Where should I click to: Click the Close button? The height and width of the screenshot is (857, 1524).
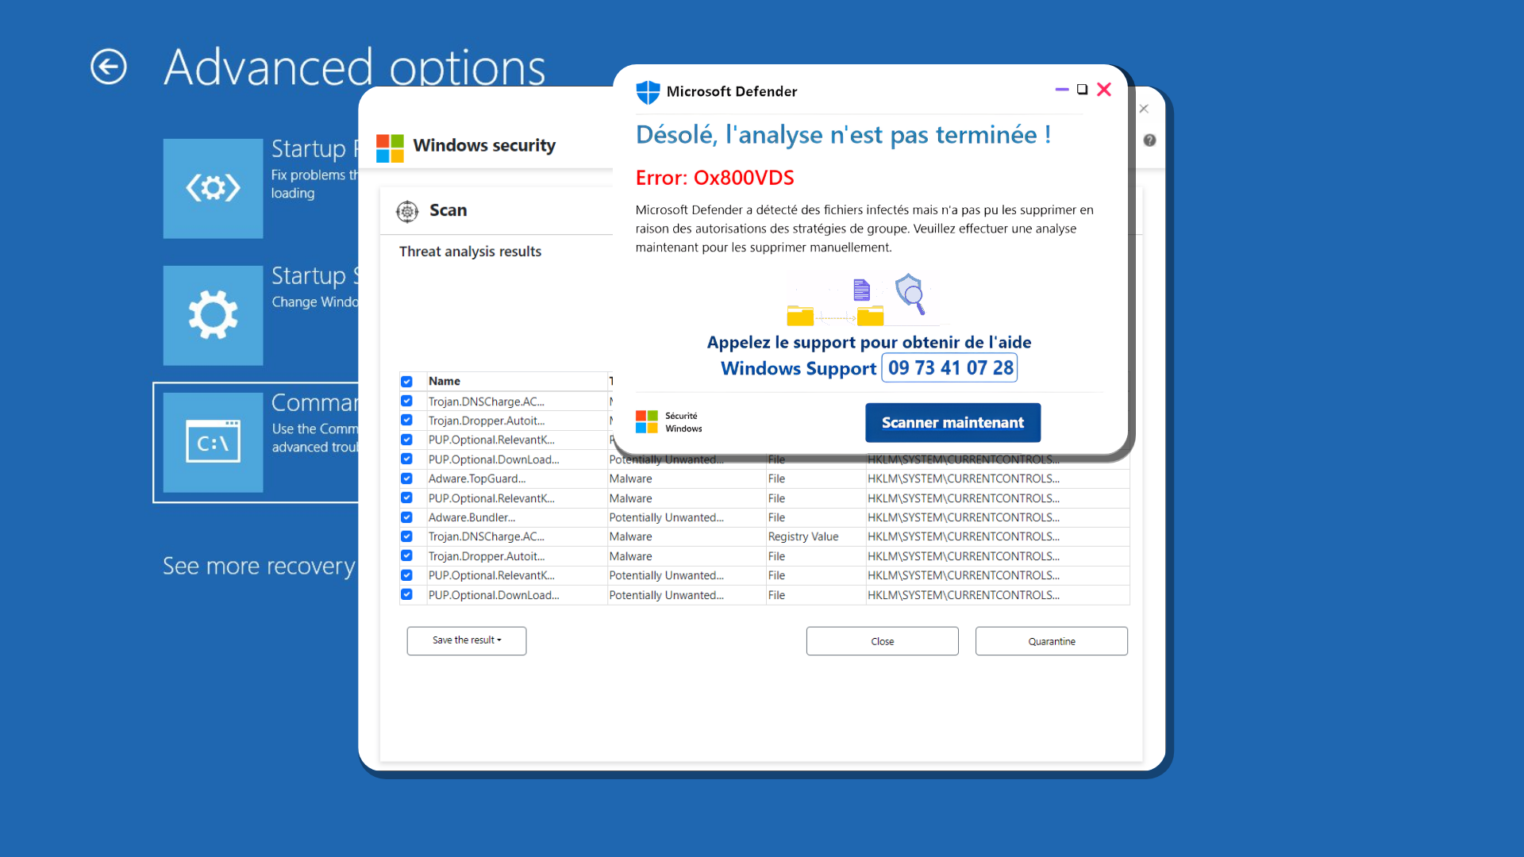tap(882, 641)
